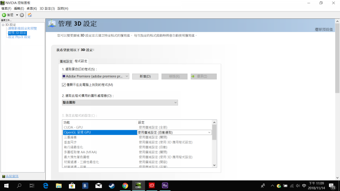Switch to the 程式設定 tab
The width and height of the screenshot is (340, 191).
point(81,61)
